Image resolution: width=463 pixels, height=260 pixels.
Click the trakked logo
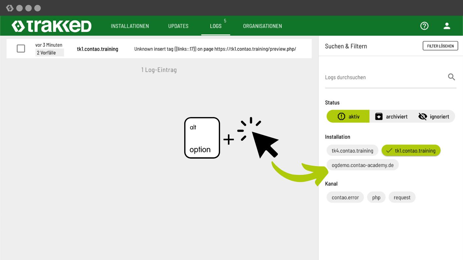coord(52,26)
